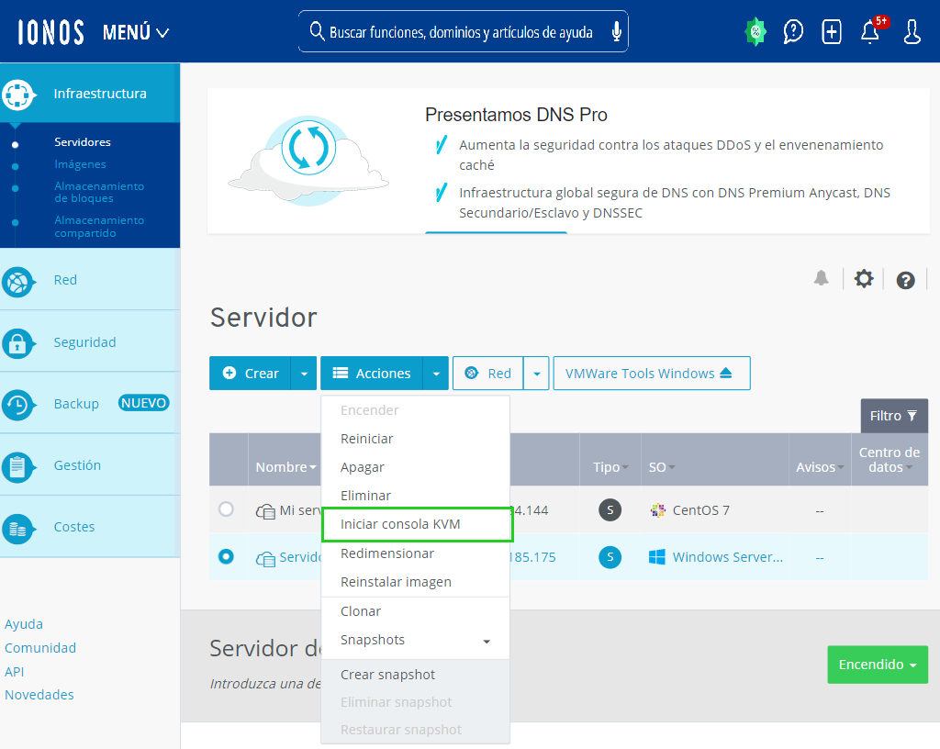The height and width of the screenshot is (749, 940).
Task: Expand the Red button dropdown arrow
Action: click(x=537, y=374)
